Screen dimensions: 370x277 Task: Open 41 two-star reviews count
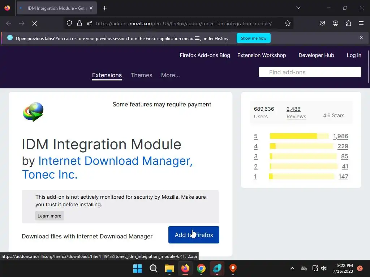345,167
